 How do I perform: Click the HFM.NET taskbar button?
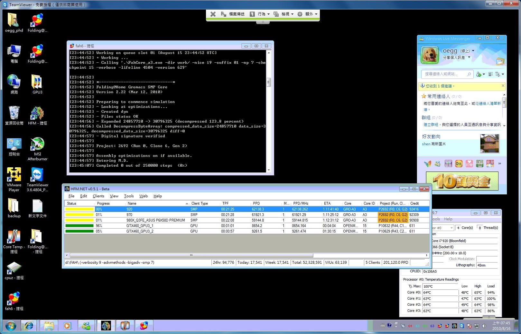(106, 326)
